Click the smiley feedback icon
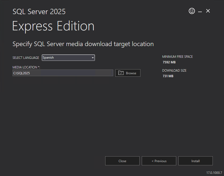This screenshot has height=176, width=224. [x=192, y=11]
